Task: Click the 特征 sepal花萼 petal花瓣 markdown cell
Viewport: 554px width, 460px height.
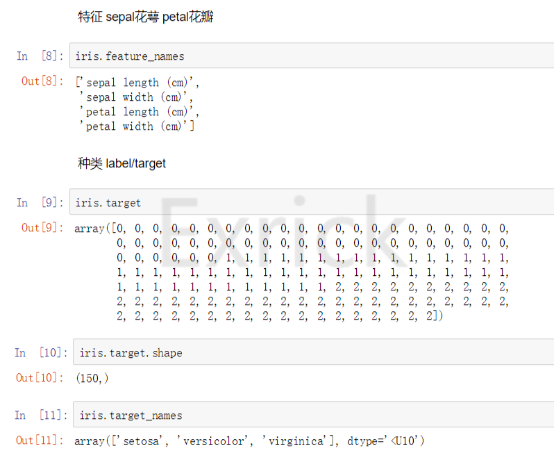Action: click(146, 17)
